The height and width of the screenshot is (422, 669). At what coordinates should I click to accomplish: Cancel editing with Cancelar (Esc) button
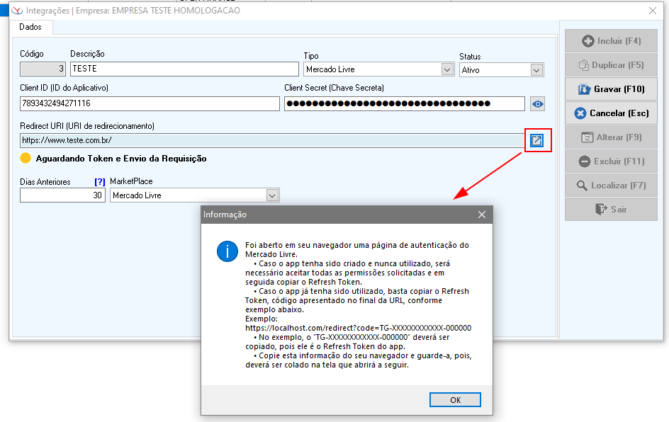pyautogui.click(x=611, y=113)
